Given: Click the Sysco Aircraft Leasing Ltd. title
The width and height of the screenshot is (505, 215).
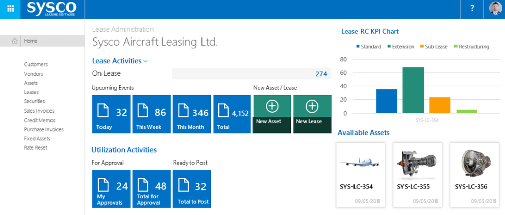Looking at the screenshot, I should click(x=155, y=42).
